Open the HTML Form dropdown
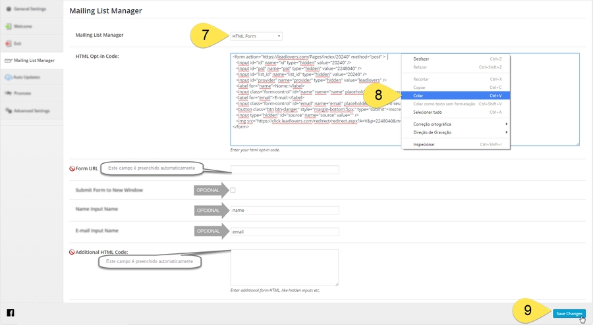Screen dimensions: 593x325 coord(256,36)
